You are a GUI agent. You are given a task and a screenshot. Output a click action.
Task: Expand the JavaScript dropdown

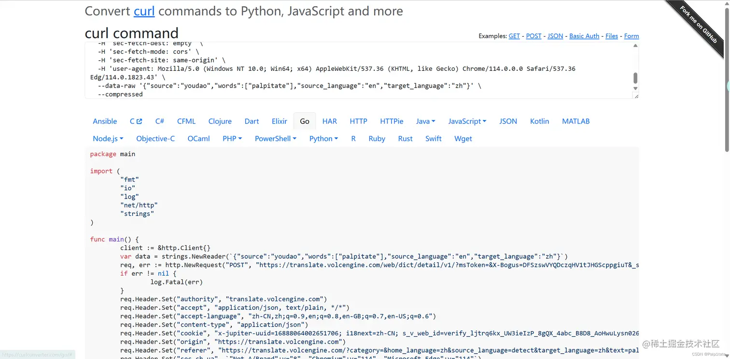[x=467, y=121]
